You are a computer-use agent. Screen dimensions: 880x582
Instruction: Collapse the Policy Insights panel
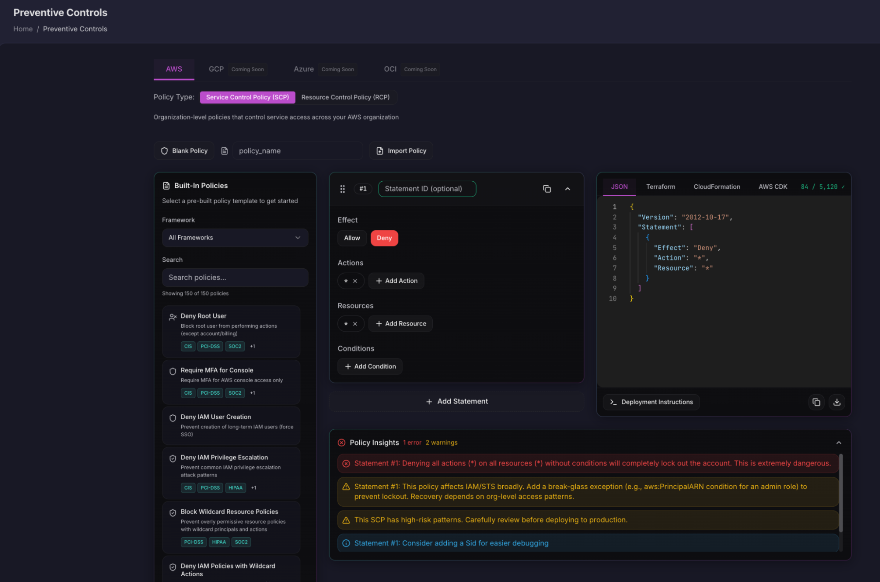[x=839, y=443]
